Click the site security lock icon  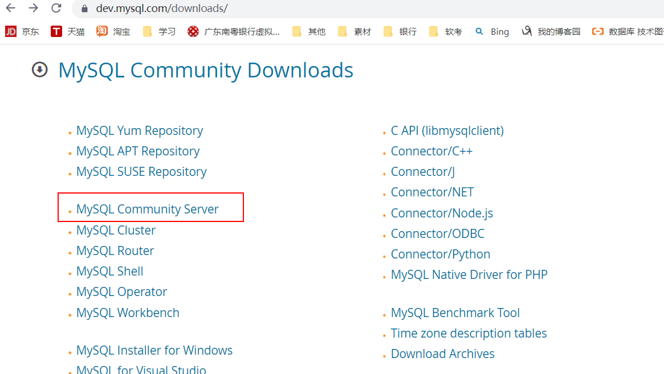click(83, 9)
